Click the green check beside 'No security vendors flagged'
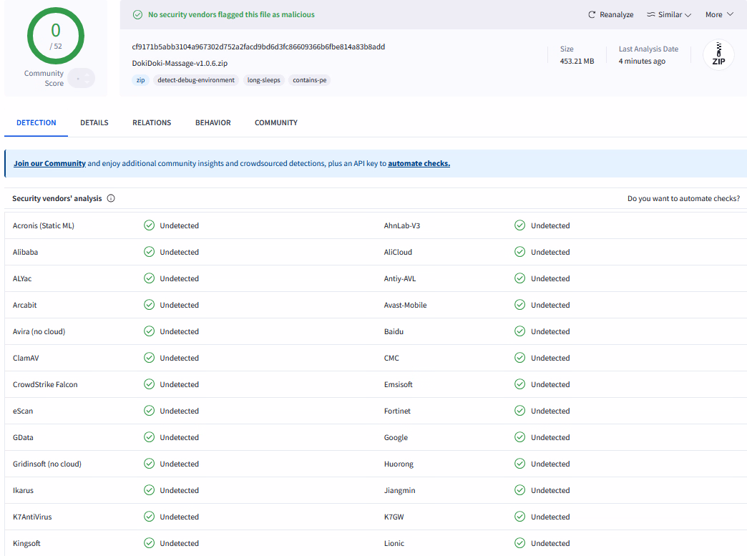 click(x=137, y=15)
